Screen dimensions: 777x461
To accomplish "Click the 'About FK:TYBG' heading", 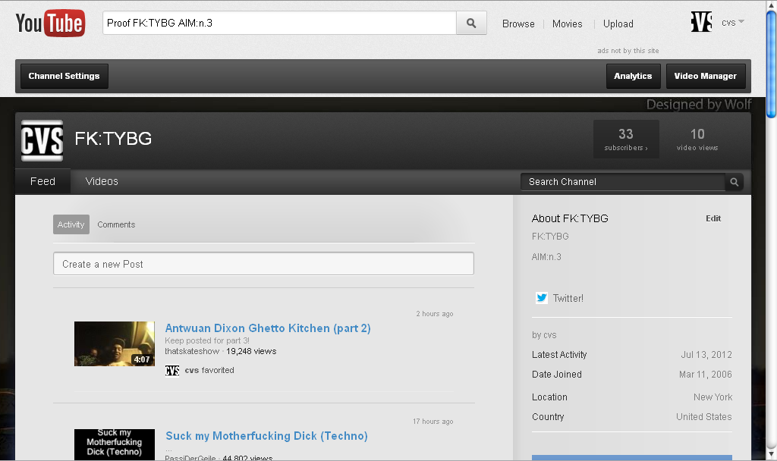I will coord(570,218).
